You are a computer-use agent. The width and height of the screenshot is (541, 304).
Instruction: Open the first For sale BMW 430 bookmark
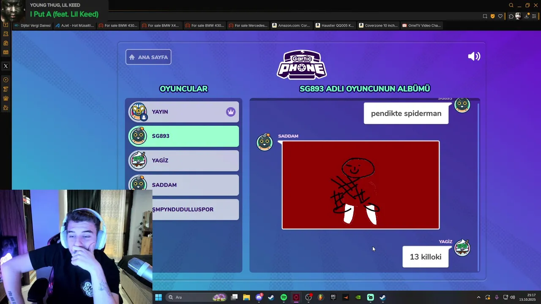pyautogui.click(x=117, y=25)
